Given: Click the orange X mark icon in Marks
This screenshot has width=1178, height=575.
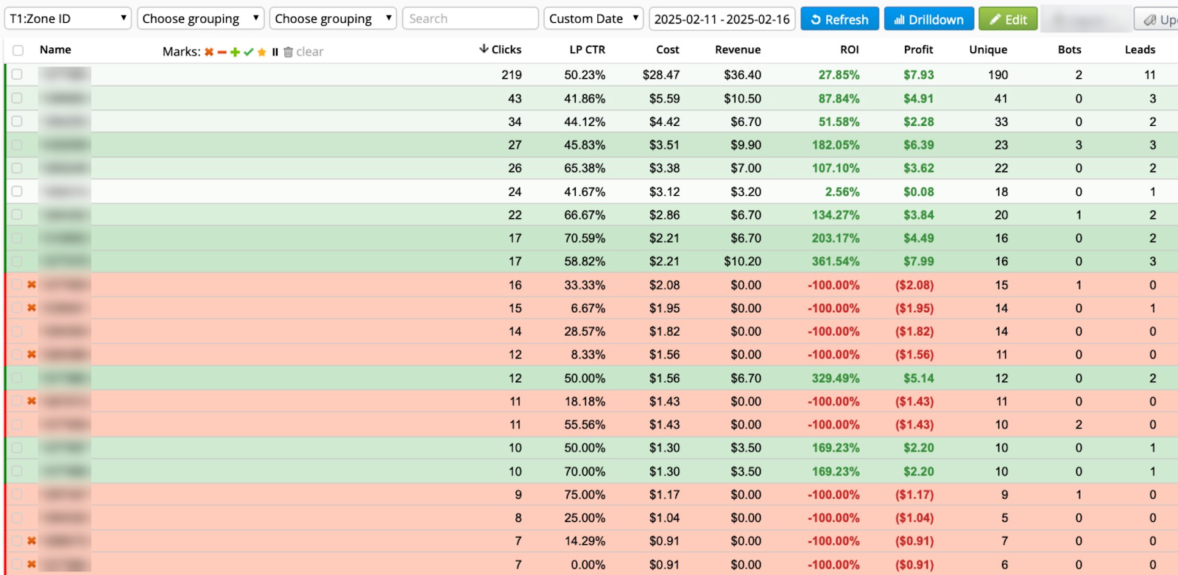Looking at the screenshot, I should click(x=209, y=52).
